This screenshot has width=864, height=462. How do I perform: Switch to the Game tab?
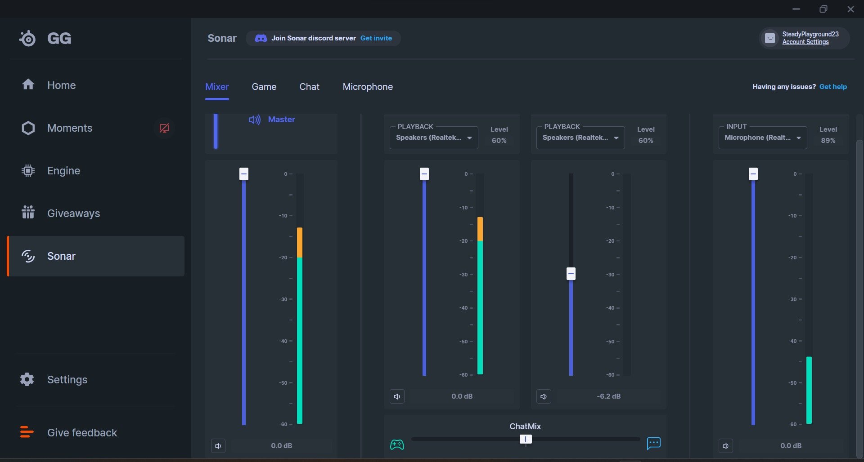coord(264,87)
